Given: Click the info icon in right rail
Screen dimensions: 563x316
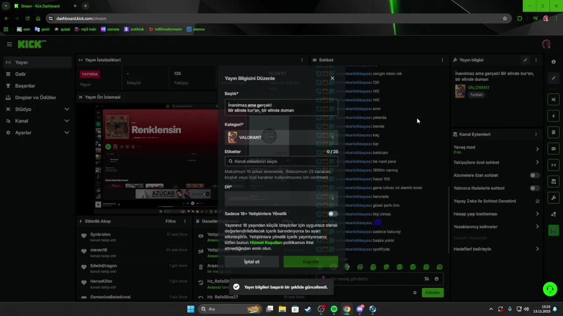Looking at the screenshot, I should [x=554, y=62].
